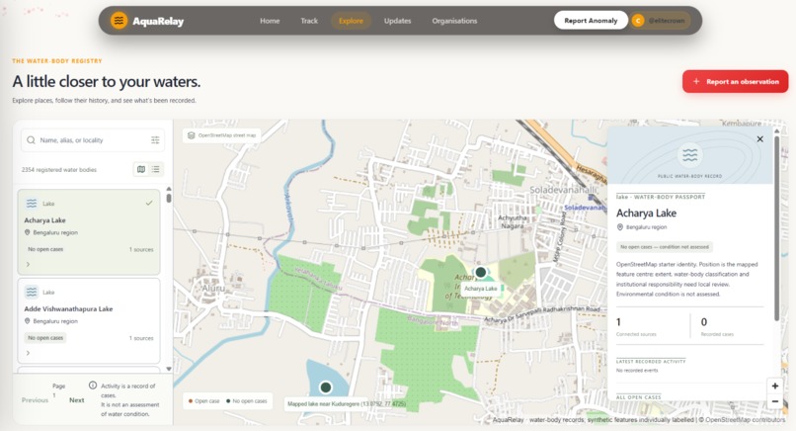Switch to list view icon
The image size is (796, 431).
point(156,169)
